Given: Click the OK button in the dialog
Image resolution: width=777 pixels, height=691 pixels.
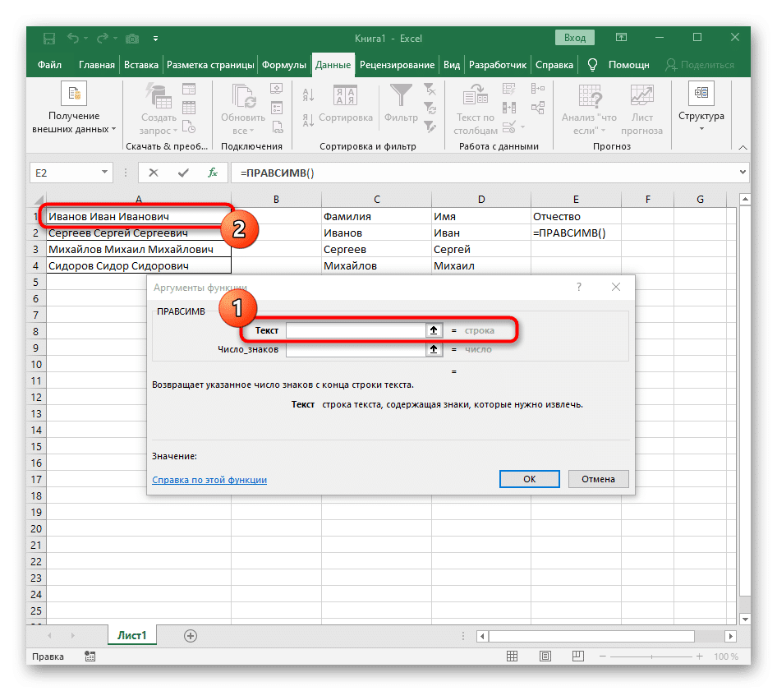Looking at the screenshot, I should pos(529,478).
